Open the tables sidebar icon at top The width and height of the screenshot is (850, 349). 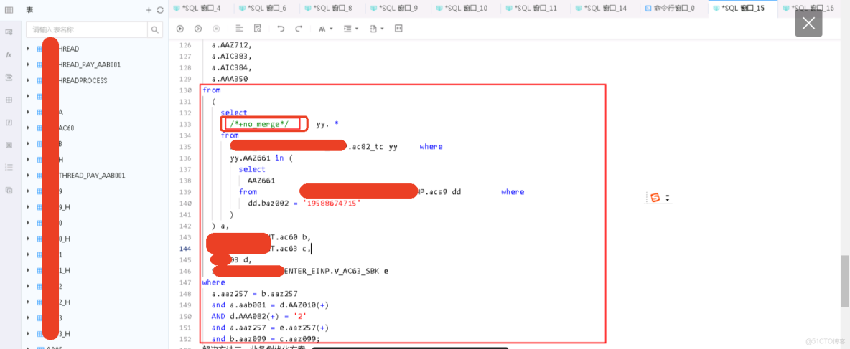pyautogui.click(x=9, y=10)
